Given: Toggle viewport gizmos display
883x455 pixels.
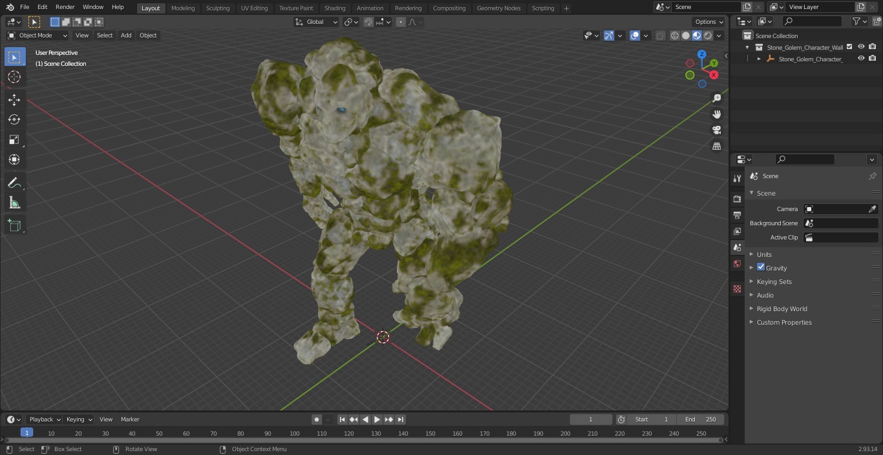Looking at the screenshot, I should point(609,35).
